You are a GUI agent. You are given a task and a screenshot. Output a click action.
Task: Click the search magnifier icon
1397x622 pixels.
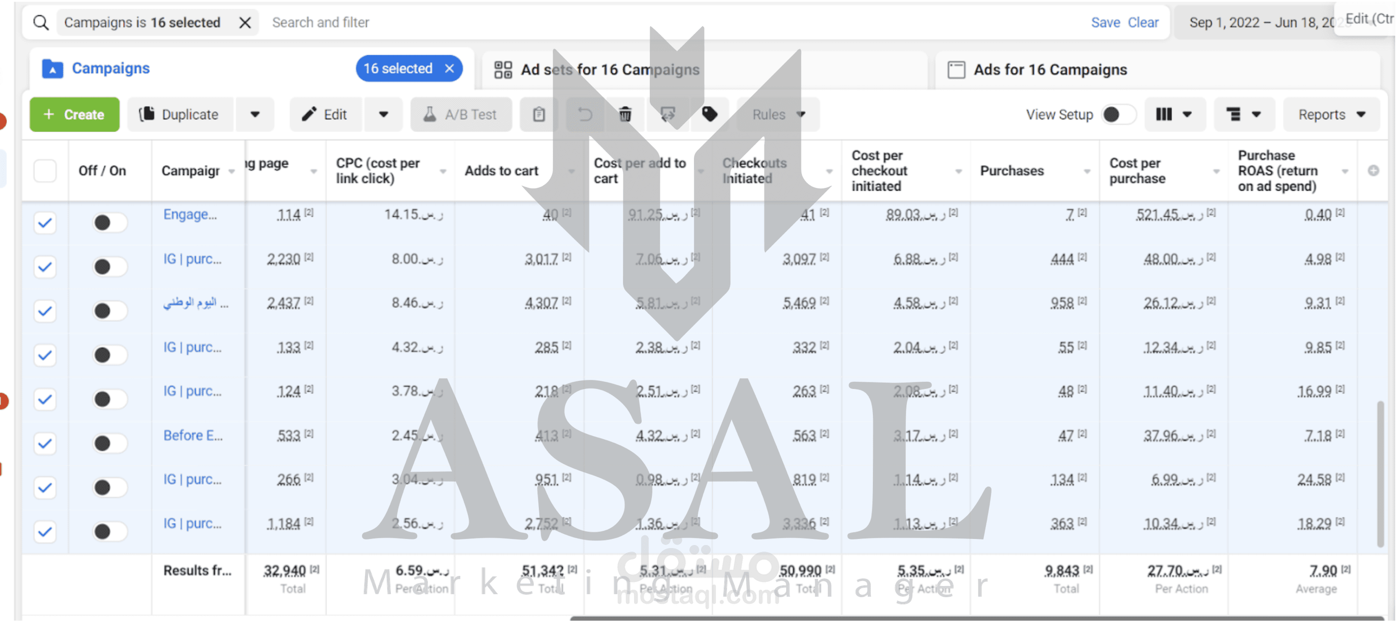point(41,22)
